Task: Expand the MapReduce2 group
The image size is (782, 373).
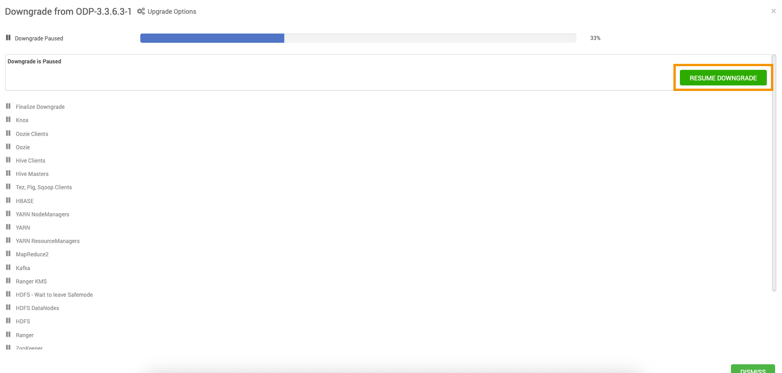Action: click(32, 254)
